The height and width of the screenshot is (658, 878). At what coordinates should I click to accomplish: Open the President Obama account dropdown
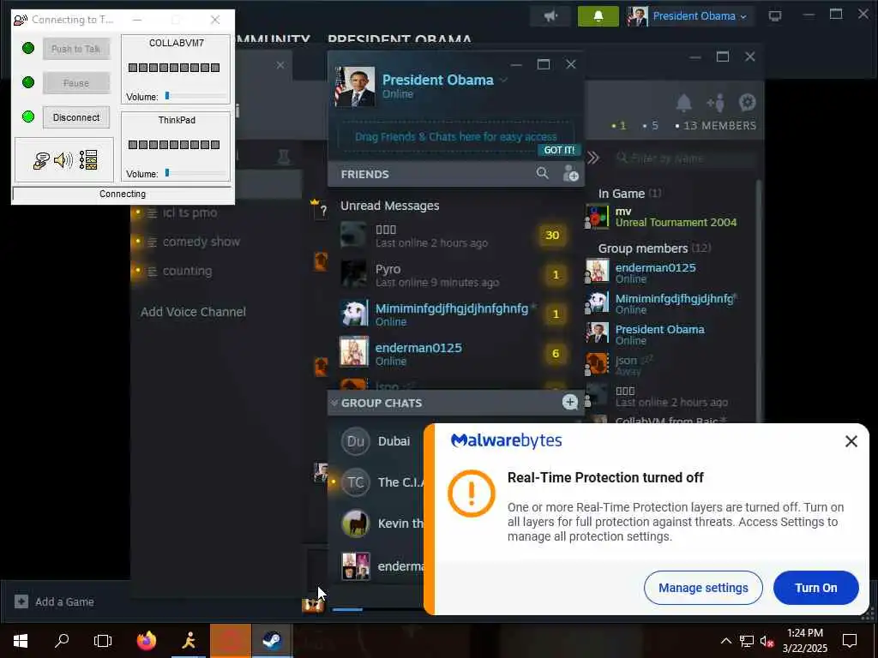click(x=690, y=16)
